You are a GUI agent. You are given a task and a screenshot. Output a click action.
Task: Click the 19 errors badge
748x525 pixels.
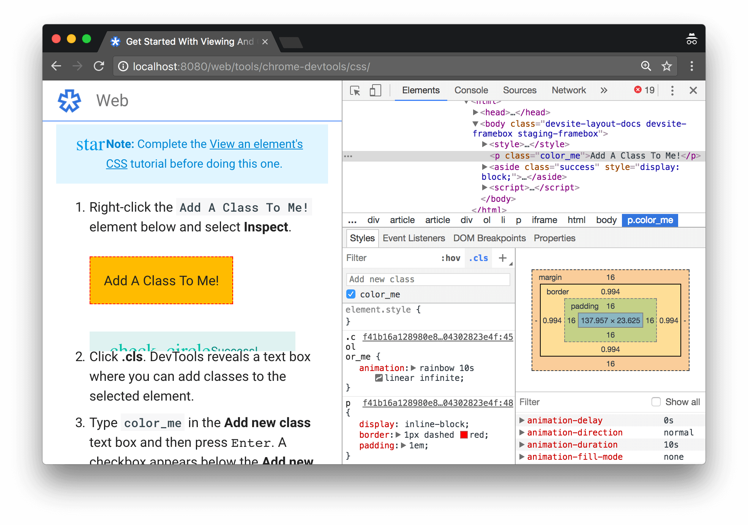pyautogui.click(x=643, y=90)
